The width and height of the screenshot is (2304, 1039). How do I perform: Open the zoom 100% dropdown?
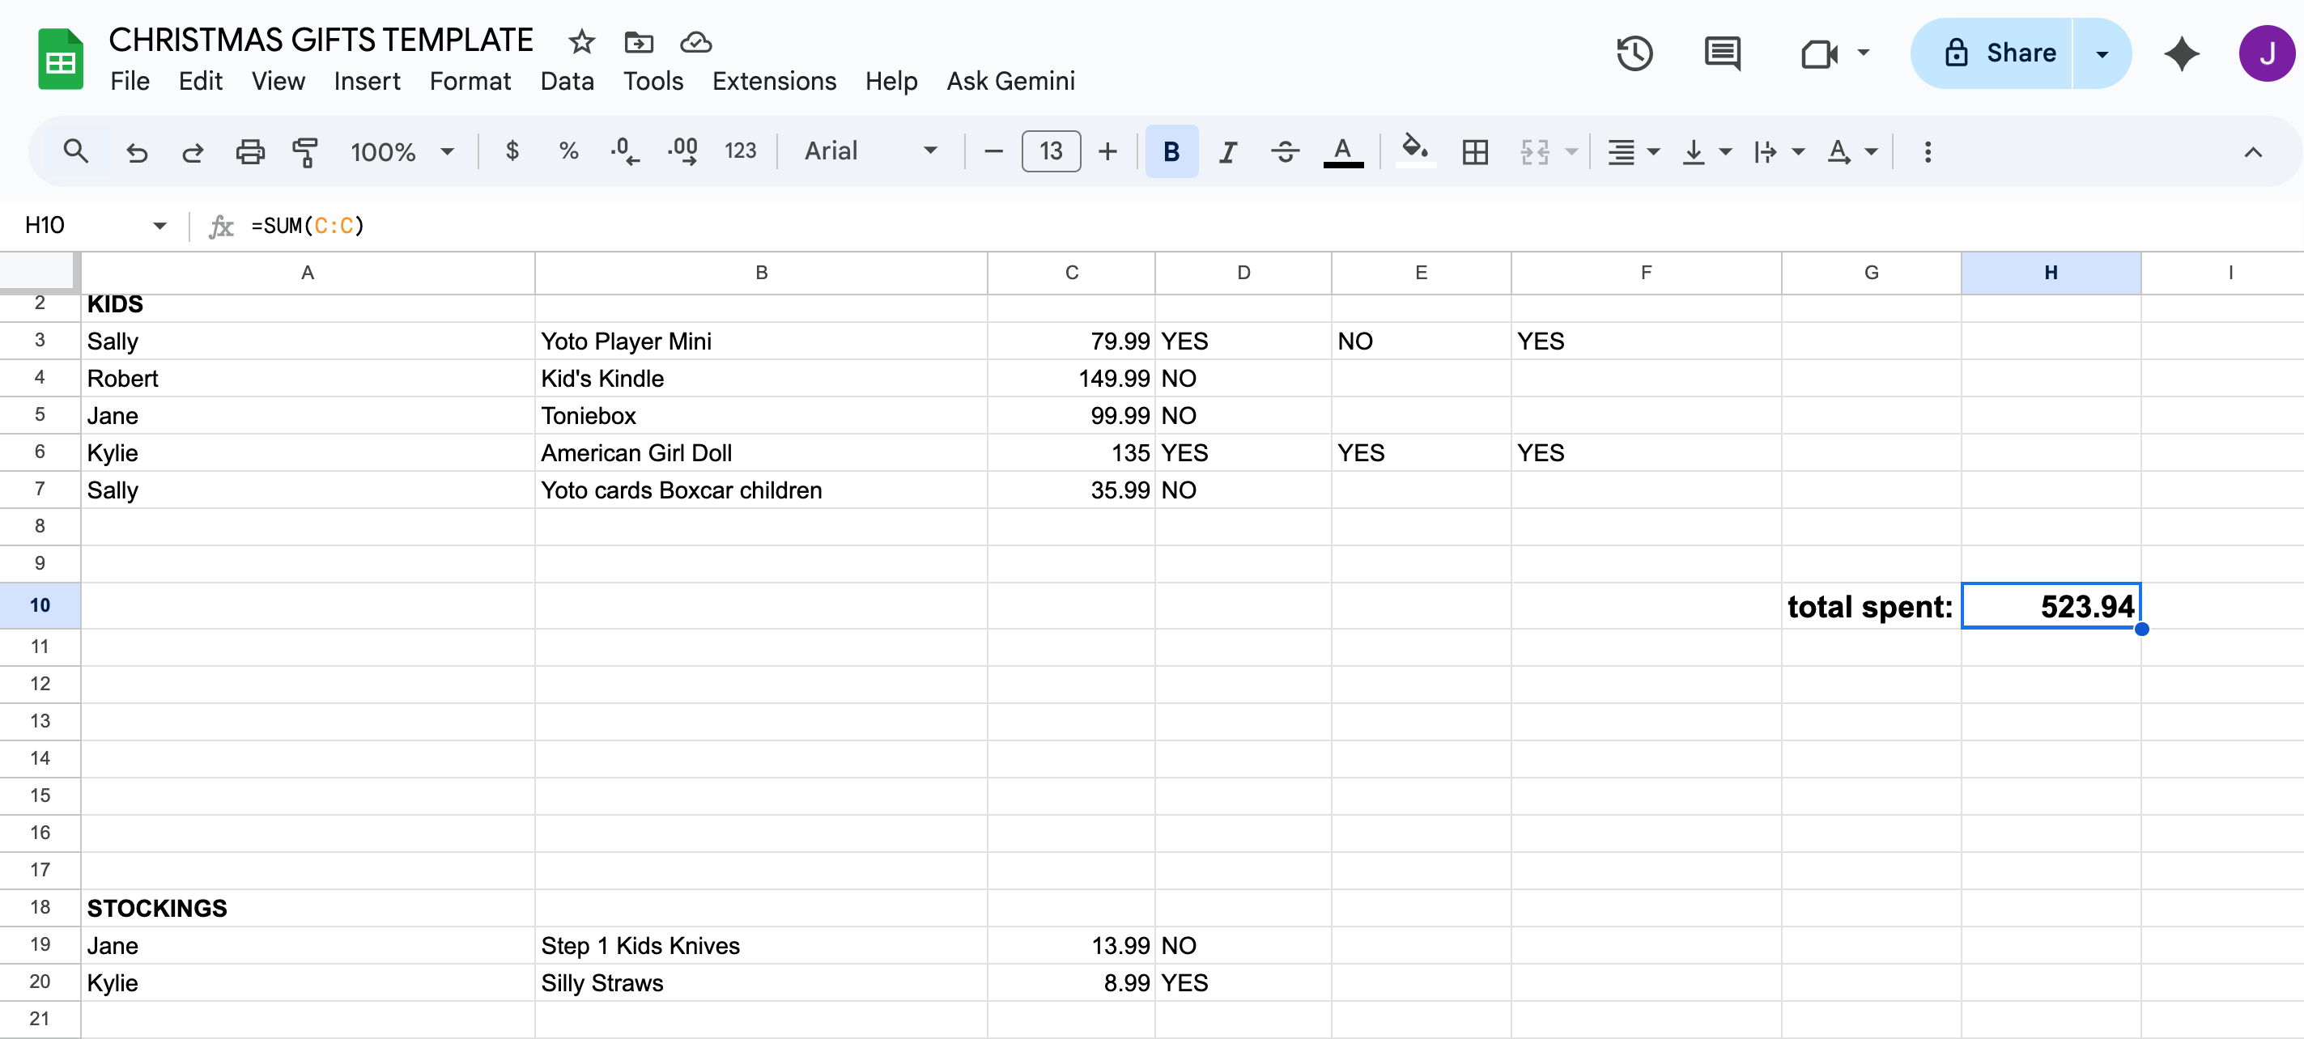402,152
